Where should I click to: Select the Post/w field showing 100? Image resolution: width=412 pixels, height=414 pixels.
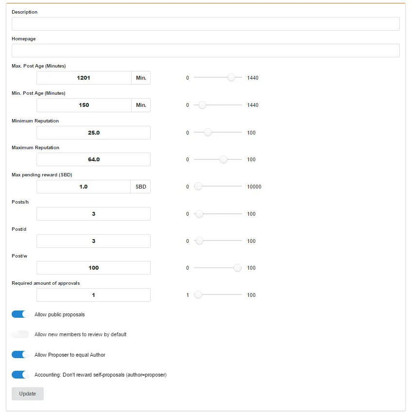click(93, 268)
